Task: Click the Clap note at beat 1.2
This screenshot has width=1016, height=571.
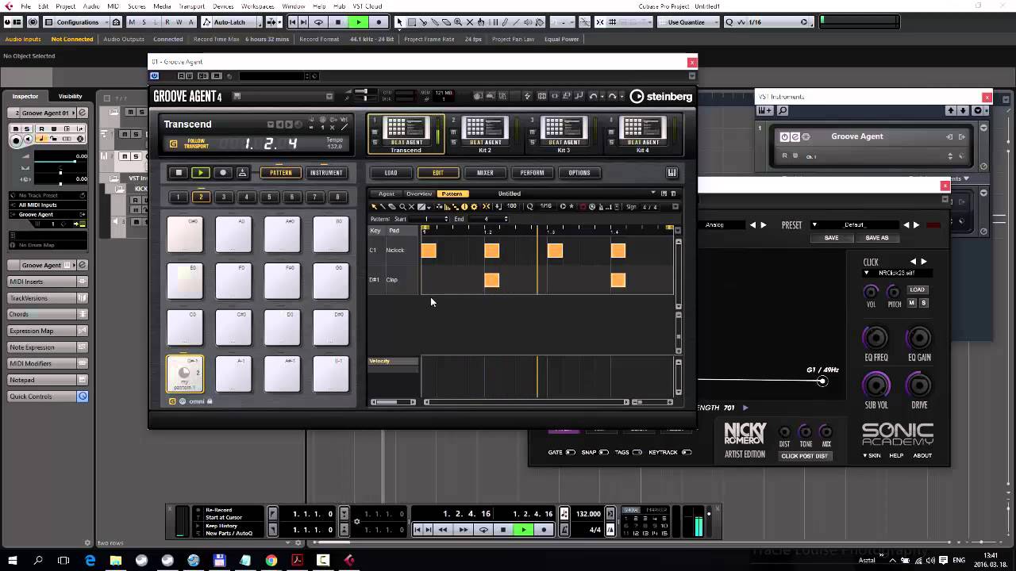Action: pyautogui.click(x=491, y=280)
